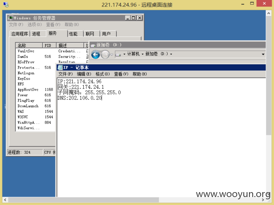Maximize the Task Manager window
Image resolution: width=274 pixels, height=205 pixels.
pos(133,18)
